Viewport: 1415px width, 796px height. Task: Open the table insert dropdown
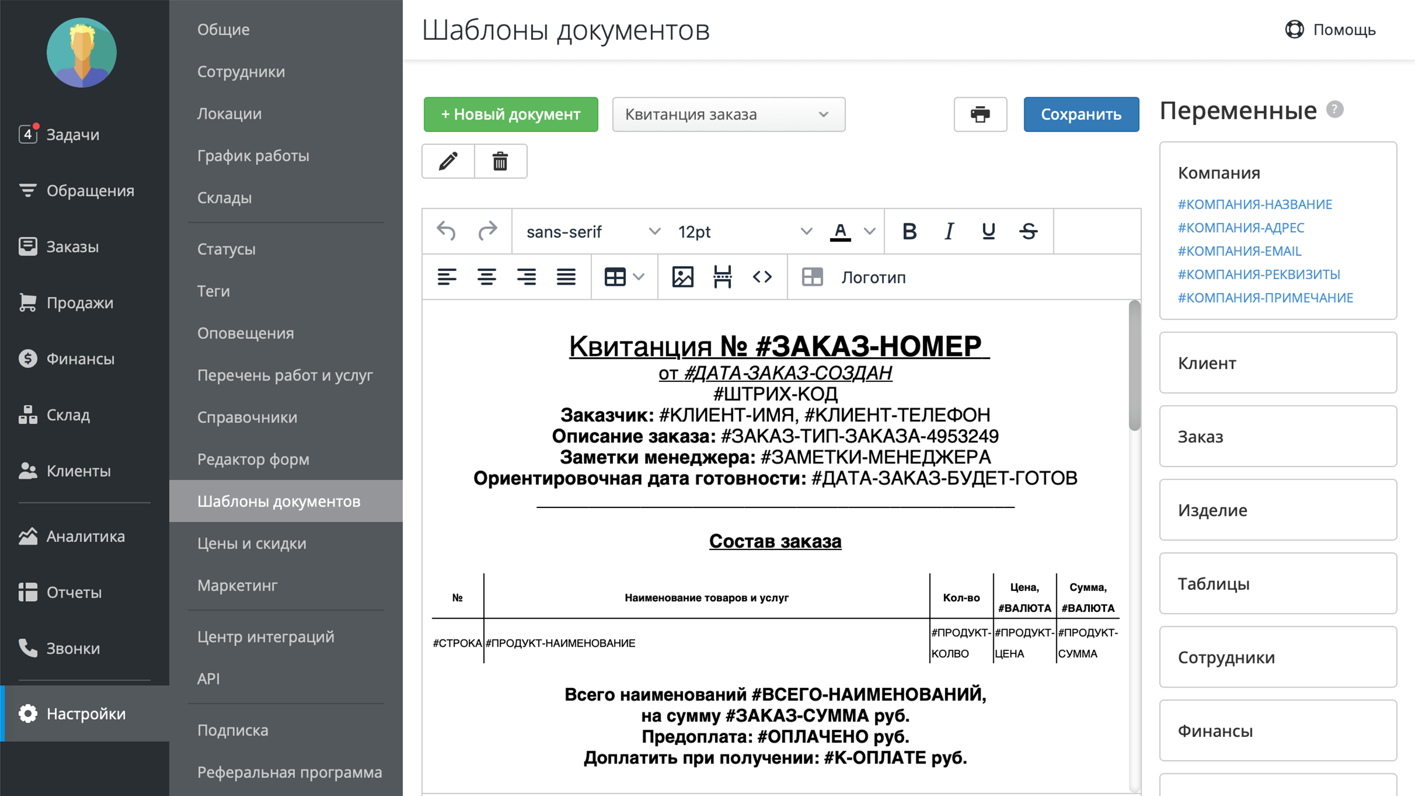pyautogui.click(x=625, y=277)
